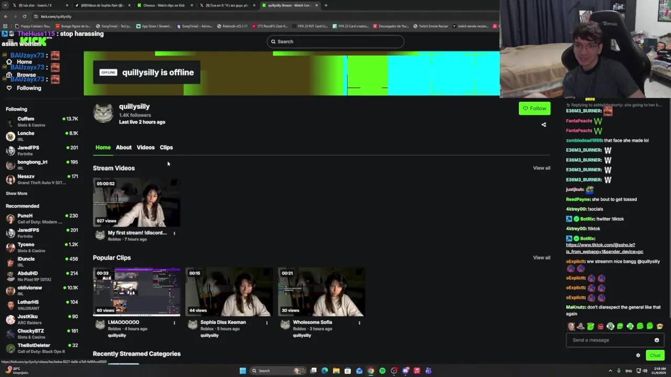Click browser address bar

[262, 16]
